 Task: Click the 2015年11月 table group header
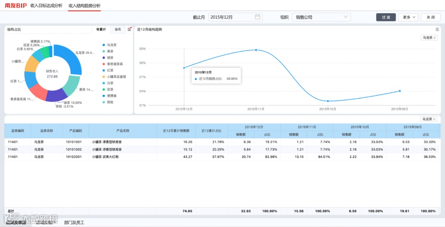pos(307,127)
